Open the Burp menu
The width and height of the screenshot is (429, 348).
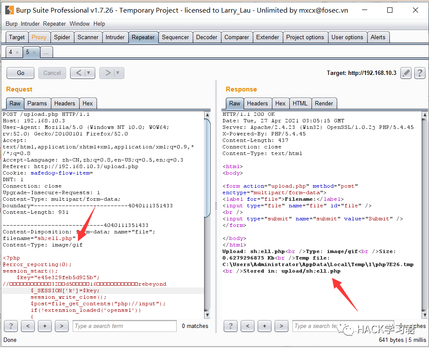pos(11,24)
